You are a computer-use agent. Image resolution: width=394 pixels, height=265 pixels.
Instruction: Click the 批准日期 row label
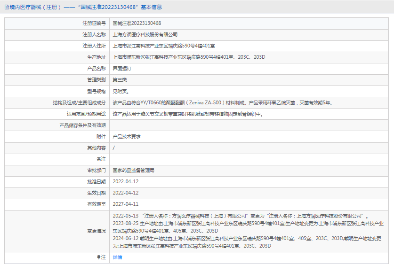click(96, 182)
